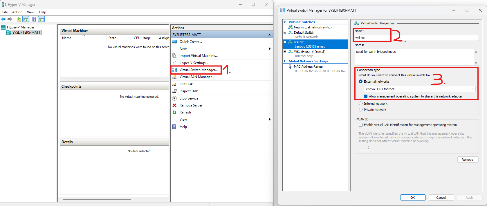Click the Show/Hide Action Pane toolbar icon
Viewport: 487px width, 206px height.
42,19
